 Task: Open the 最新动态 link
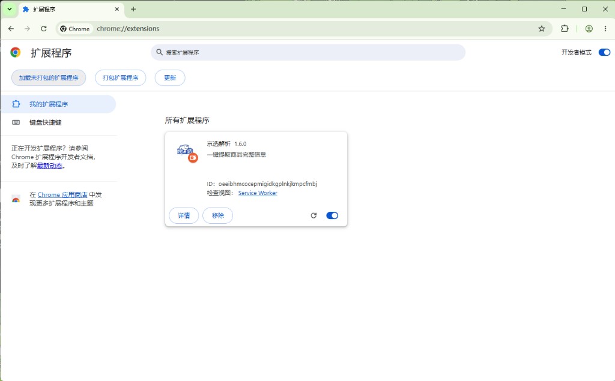[49, 166]
